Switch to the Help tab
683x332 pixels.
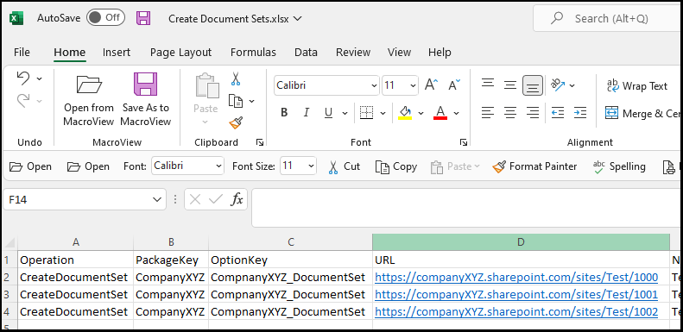(440, 53)
